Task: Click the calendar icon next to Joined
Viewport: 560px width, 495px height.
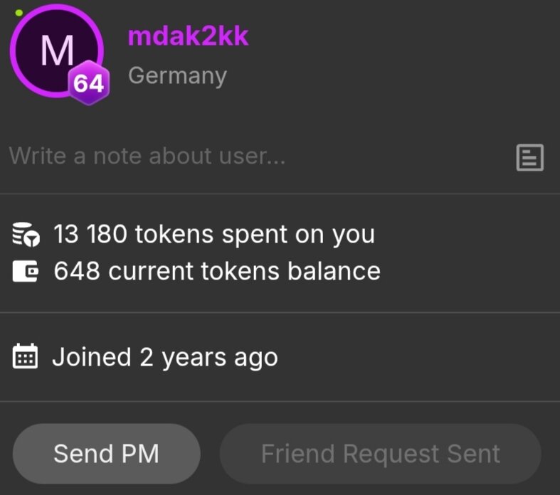Action: [26, 356]
